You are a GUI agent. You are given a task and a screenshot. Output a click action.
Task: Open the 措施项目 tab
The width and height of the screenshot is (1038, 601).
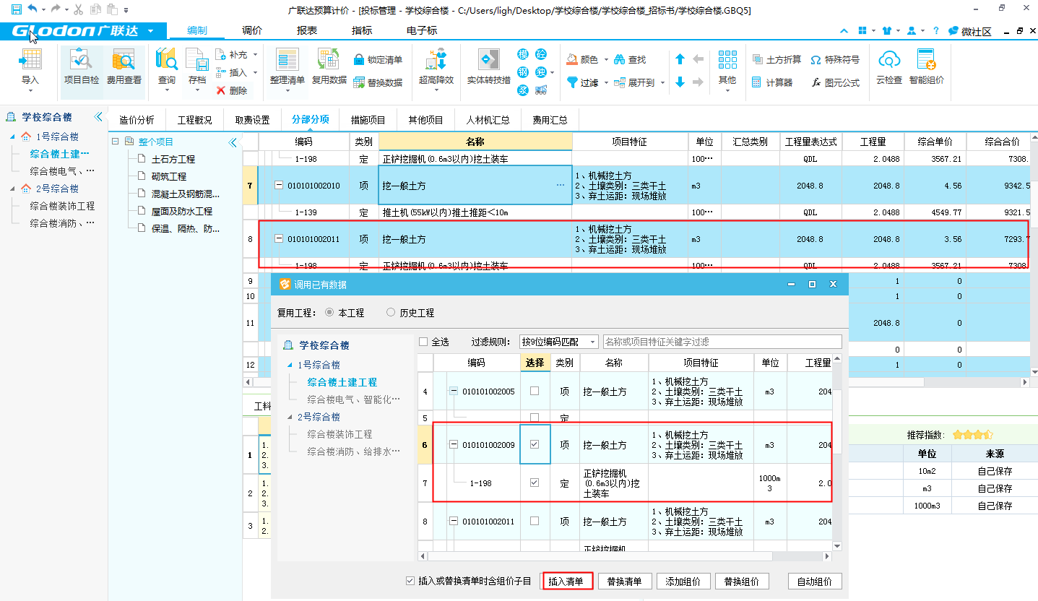click(x=368, y=120)
